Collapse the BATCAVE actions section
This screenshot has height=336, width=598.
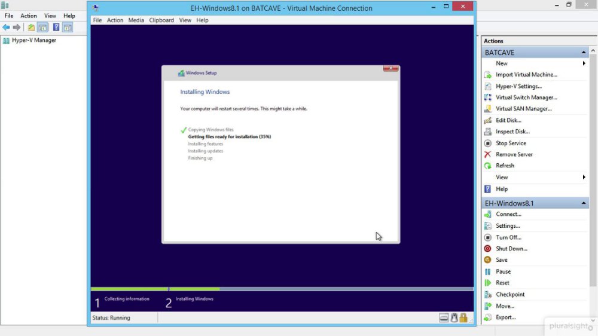[x=584, y=52]
